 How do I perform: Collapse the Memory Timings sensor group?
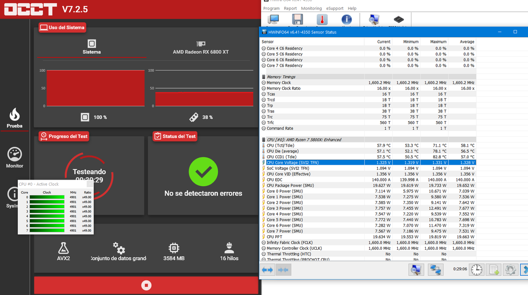[x=264, y=77]
